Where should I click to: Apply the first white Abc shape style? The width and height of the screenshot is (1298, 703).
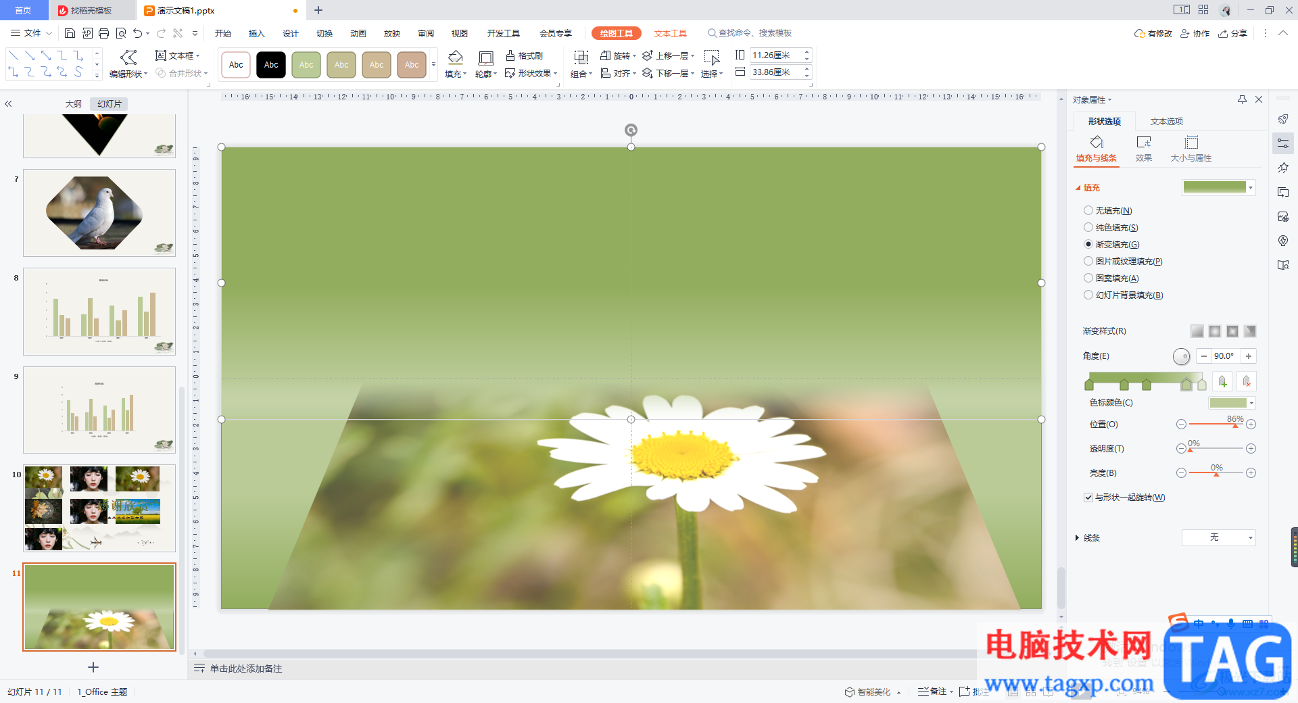236,65
